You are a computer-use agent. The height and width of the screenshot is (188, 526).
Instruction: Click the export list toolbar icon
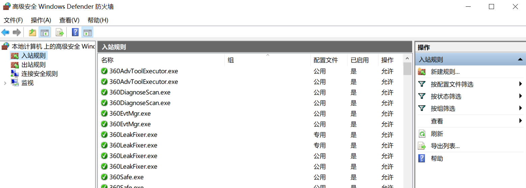tap(60, 32)
